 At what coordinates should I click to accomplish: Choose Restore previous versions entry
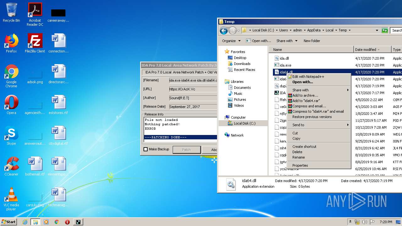pyautogui.click(x=319, y=117)
